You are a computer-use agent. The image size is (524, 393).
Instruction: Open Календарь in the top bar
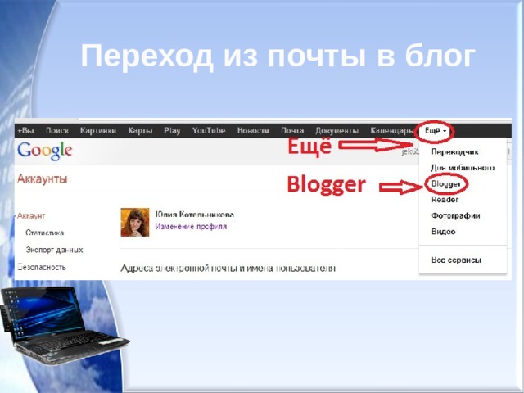tap(391, 131)
